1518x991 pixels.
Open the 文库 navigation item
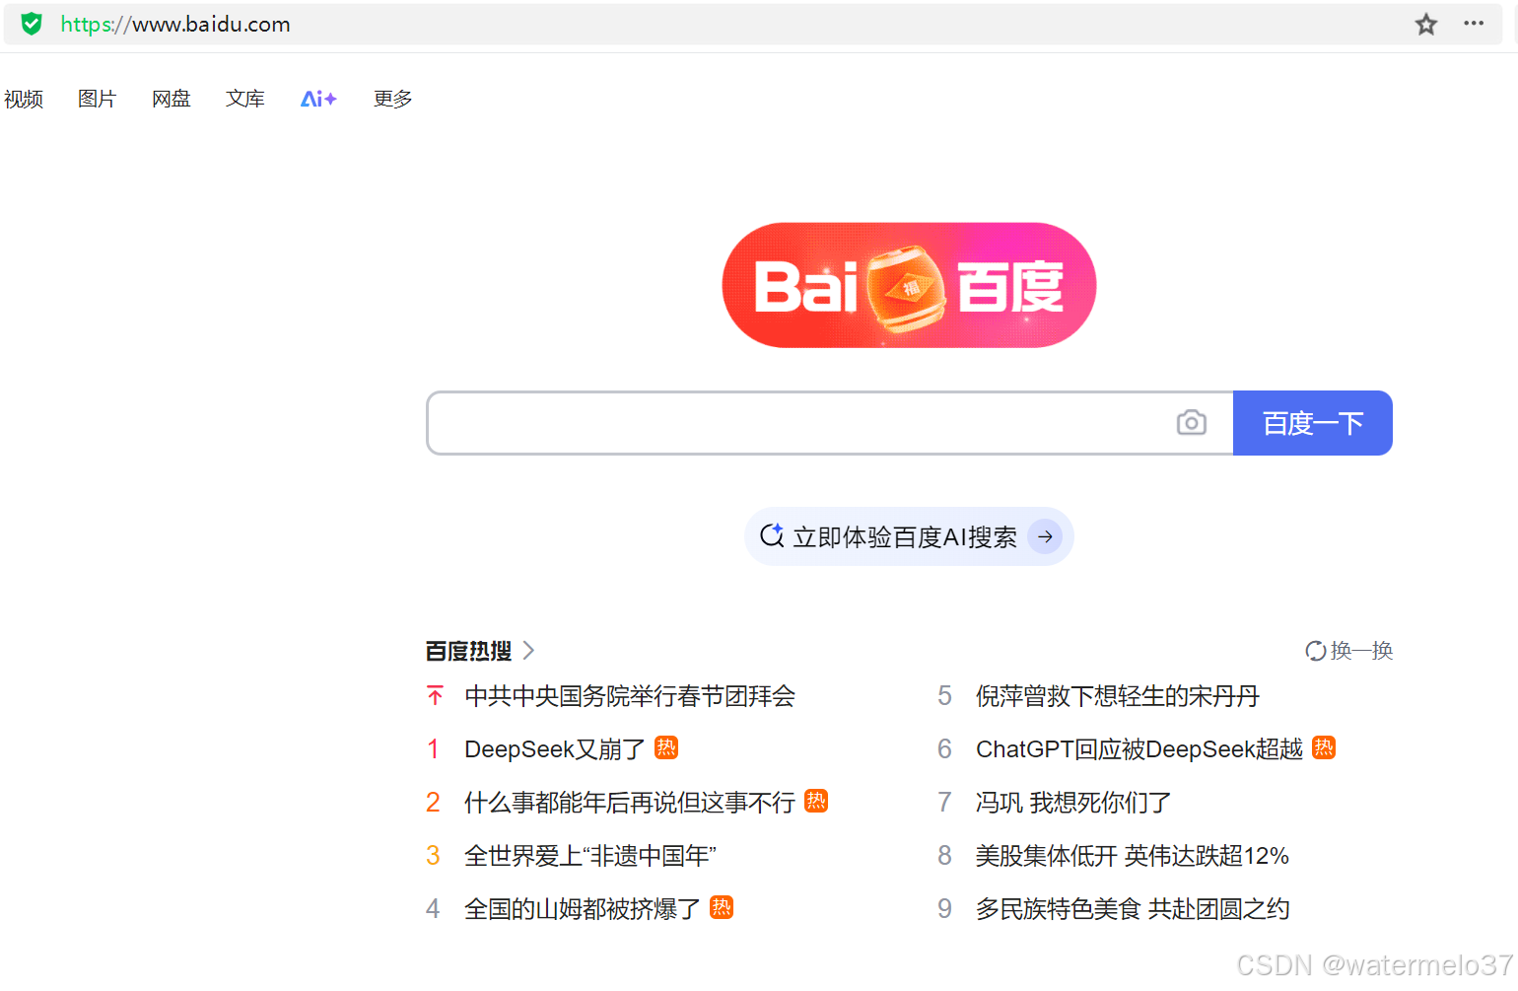pyautogui.click(x=244, y=99)
